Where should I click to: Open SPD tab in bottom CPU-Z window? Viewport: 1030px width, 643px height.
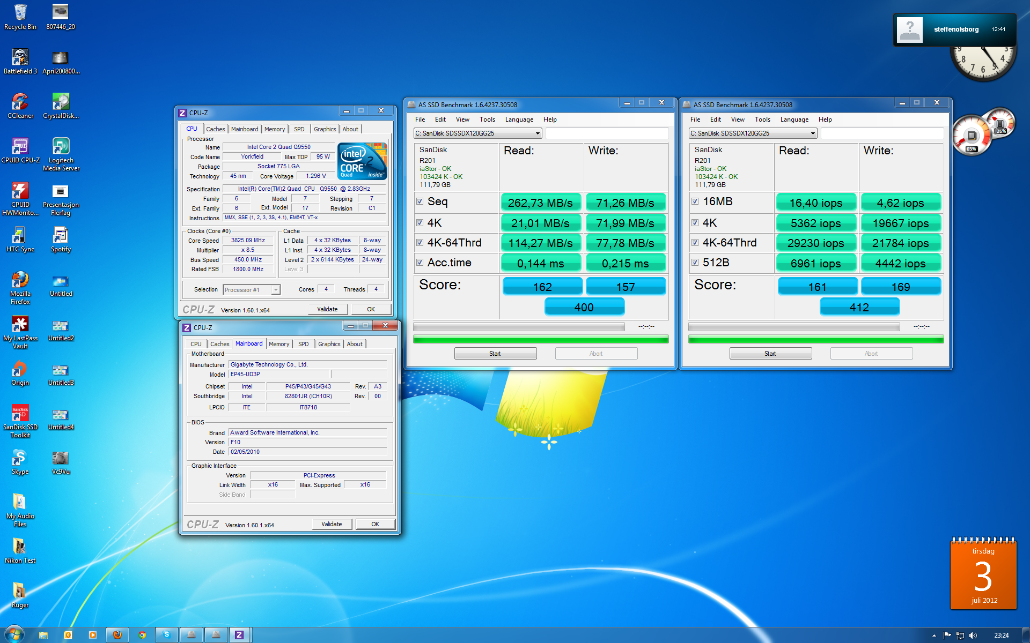coord(303,344)
